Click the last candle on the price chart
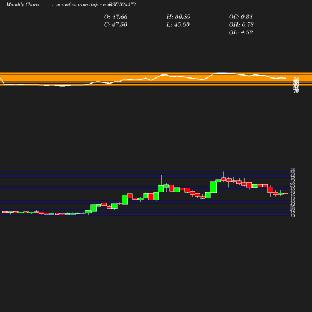Screen dimensions: 312x312 click(286, 193)
